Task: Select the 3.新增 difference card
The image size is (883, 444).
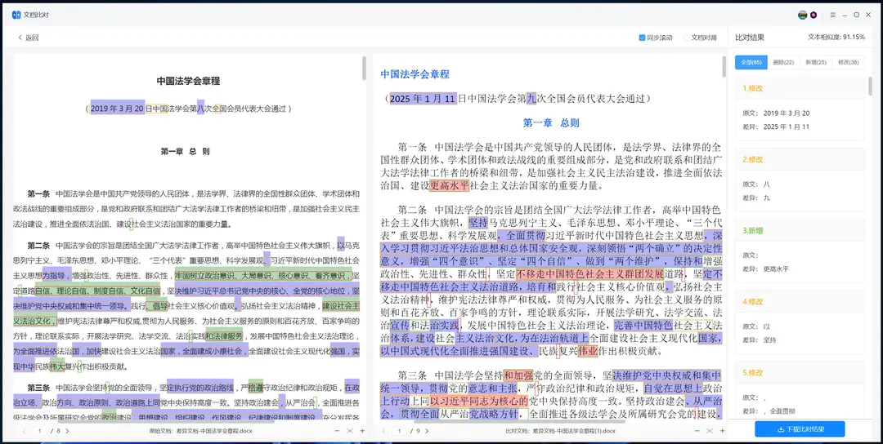Action: click(x=800, y=251)
